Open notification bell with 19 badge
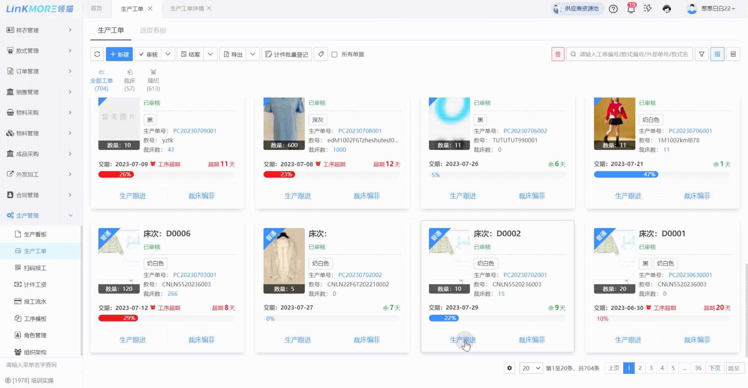This screenshot has height=388, width=748. [x=631, y=9]
